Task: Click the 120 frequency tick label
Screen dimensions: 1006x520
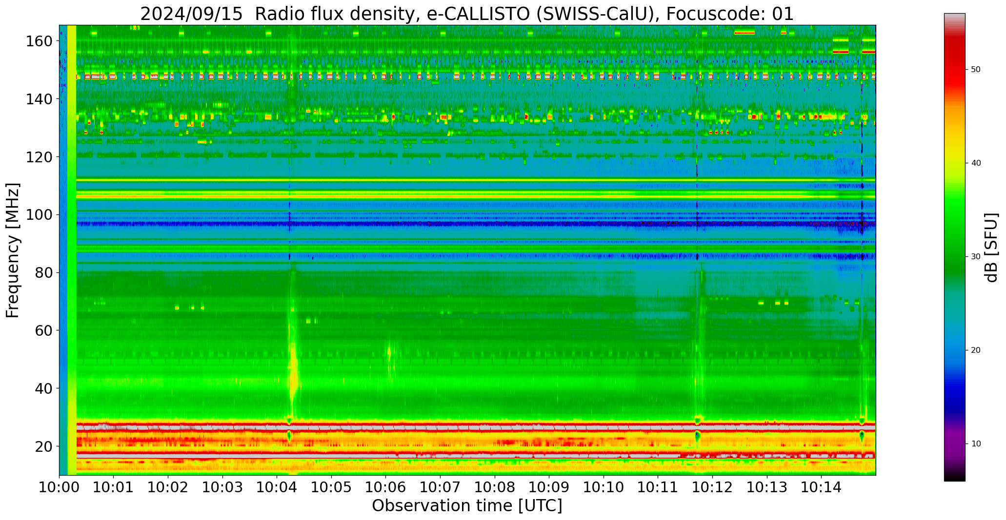Action: coord(39,157)
